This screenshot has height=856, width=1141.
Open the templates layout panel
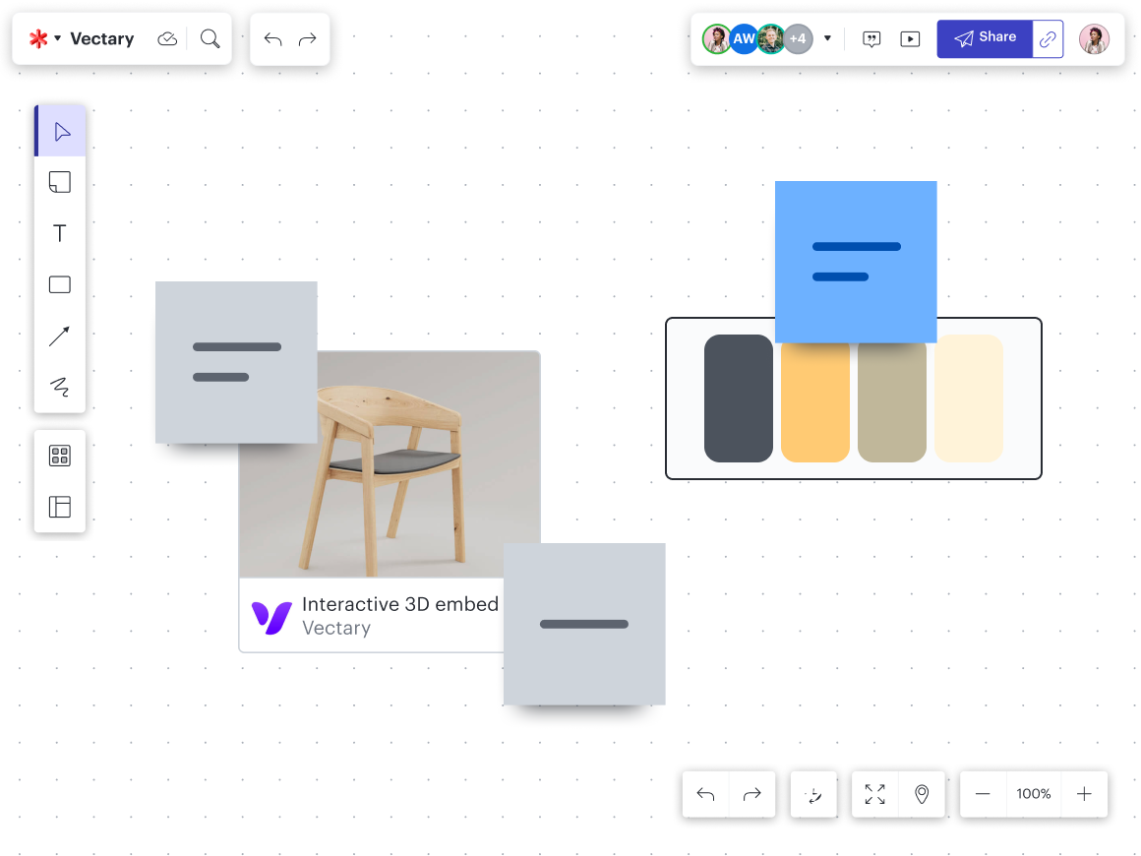(60, 507)
